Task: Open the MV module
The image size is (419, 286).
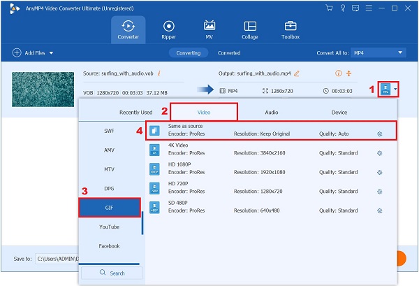Action: pyautogui.click(x=209, y=29)
